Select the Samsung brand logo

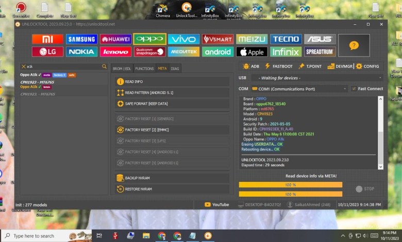click(x=81, y=39)
